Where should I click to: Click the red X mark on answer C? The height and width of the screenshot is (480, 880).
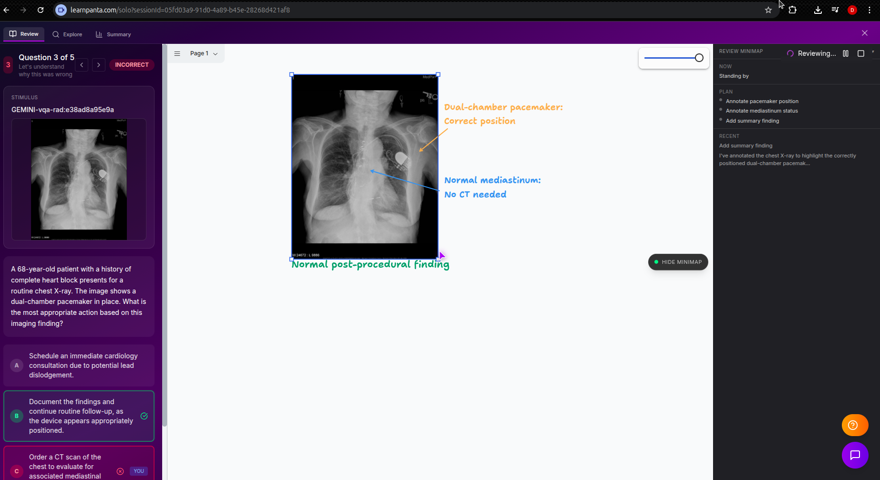tap(120, 471)
